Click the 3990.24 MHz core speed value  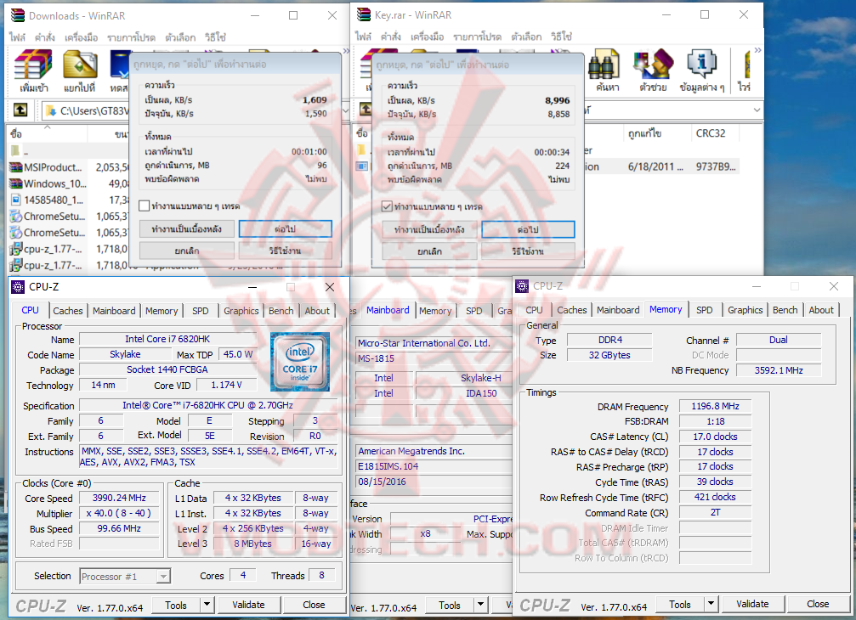pyautogui.click(x=119, y=498)
